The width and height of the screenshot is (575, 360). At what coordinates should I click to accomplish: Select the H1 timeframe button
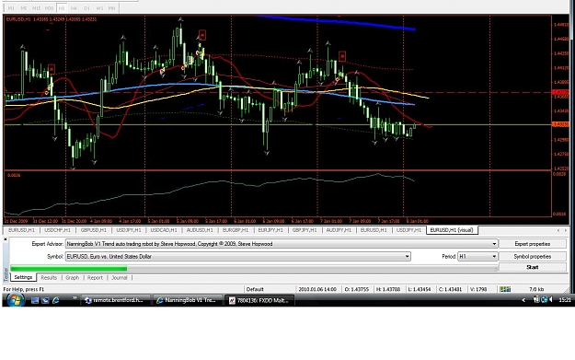[x=62, y=7]
